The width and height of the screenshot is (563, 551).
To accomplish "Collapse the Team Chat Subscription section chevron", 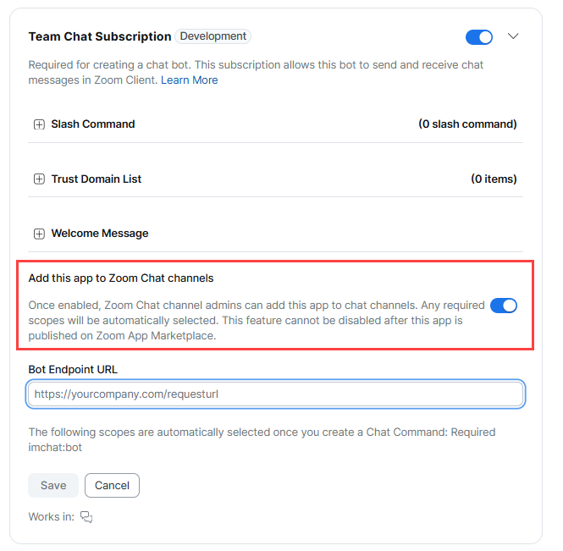I will [x=513, y=36].
